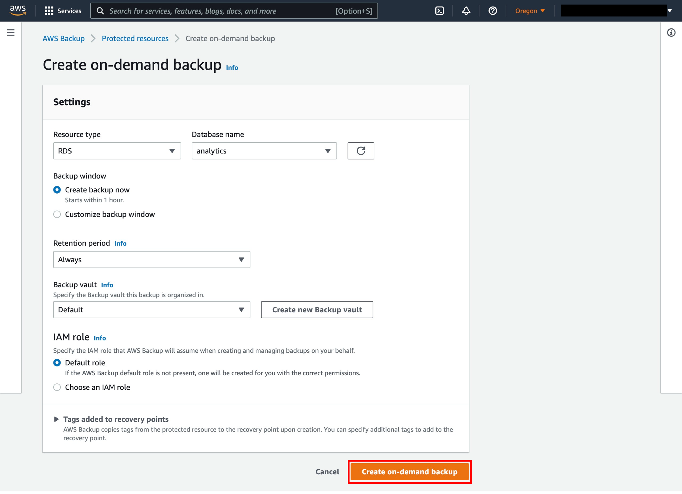Open the Resource type dropdown showing RDS
682x494 pixels.
(117, 151)
